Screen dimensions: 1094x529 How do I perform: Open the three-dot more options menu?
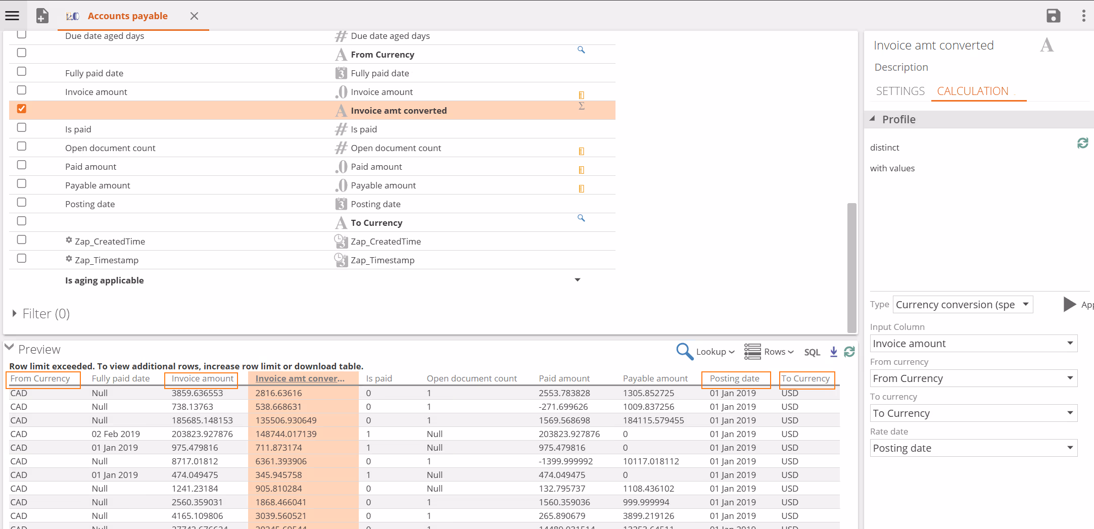(1083, 16)
